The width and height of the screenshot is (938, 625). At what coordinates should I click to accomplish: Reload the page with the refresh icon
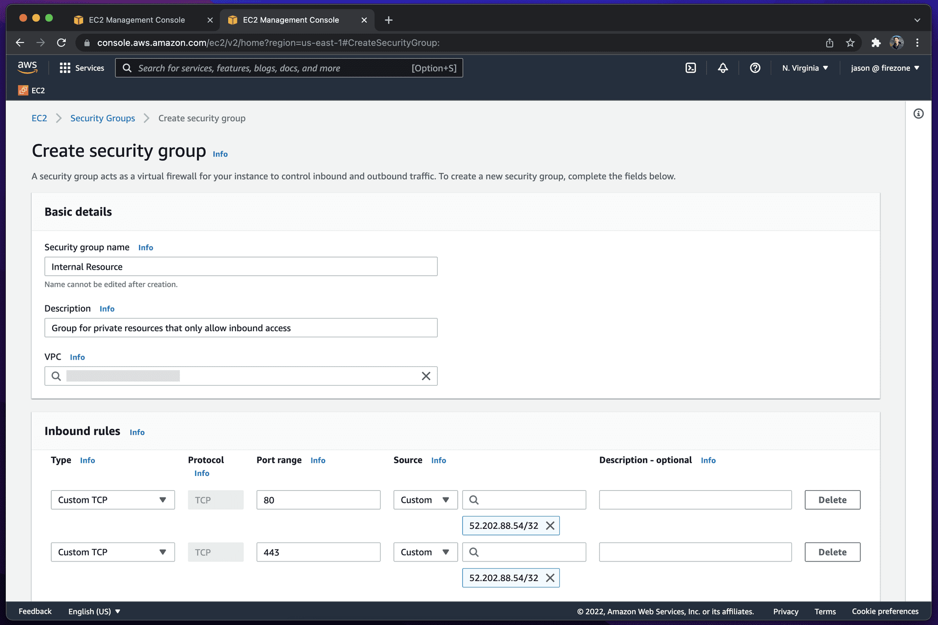[62, 43]
